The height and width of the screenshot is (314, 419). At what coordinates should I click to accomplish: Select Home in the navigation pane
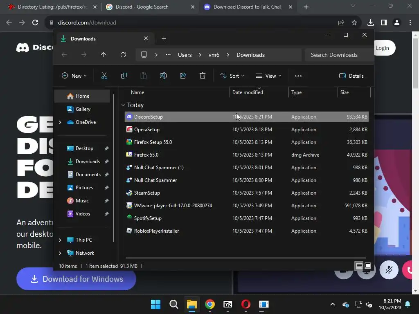click(82, 96)
